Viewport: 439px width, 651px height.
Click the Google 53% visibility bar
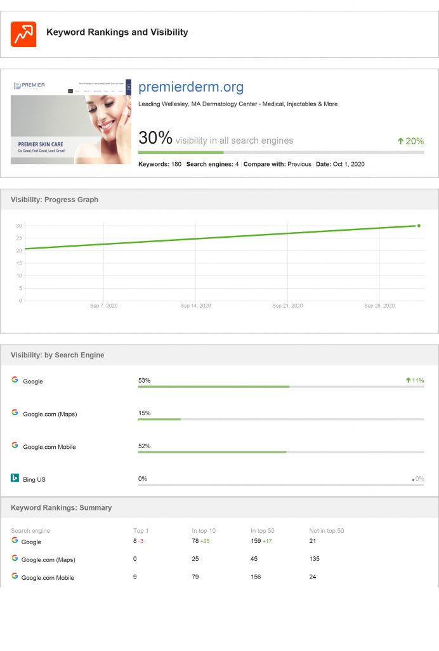coord(281,387)
